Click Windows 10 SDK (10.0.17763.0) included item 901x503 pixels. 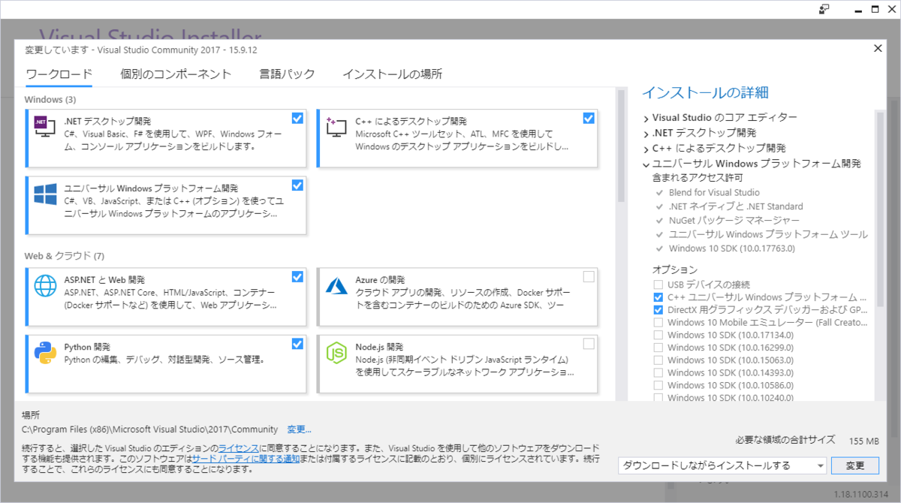[731, 248]
